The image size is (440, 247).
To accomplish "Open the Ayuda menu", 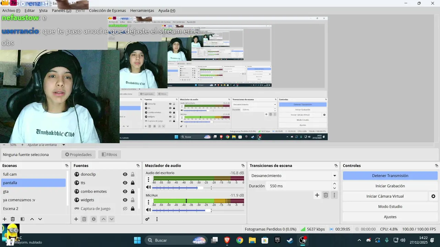I will [167, 11].
